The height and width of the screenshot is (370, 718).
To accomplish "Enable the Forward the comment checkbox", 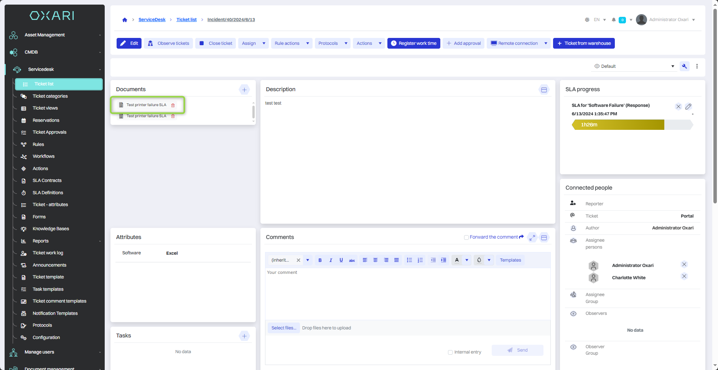I will [x=466, y=237].
